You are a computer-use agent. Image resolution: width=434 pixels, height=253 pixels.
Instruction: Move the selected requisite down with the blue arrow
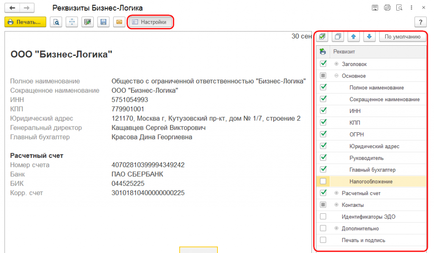coord(369,36)
